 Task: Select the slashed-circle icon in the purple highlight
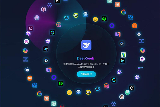pyautogui.click(x=31, y=28)
